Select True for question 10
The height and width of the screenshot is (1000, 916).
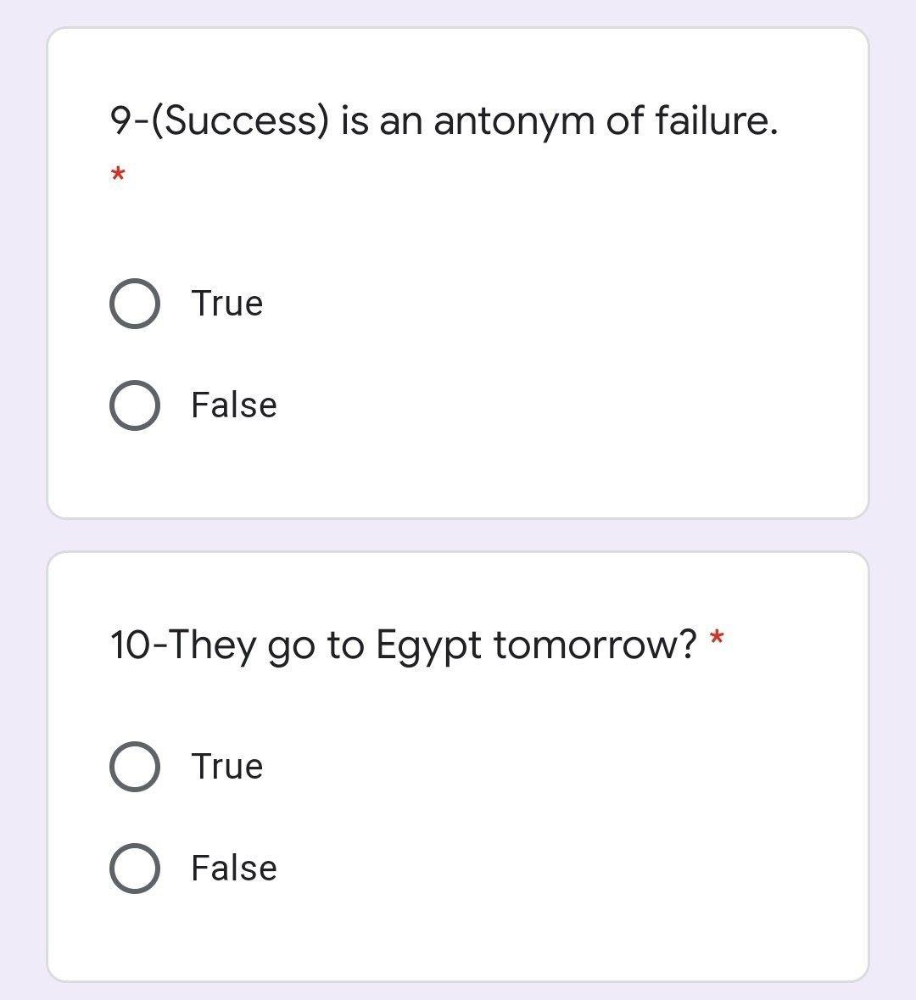pos(136,766)
